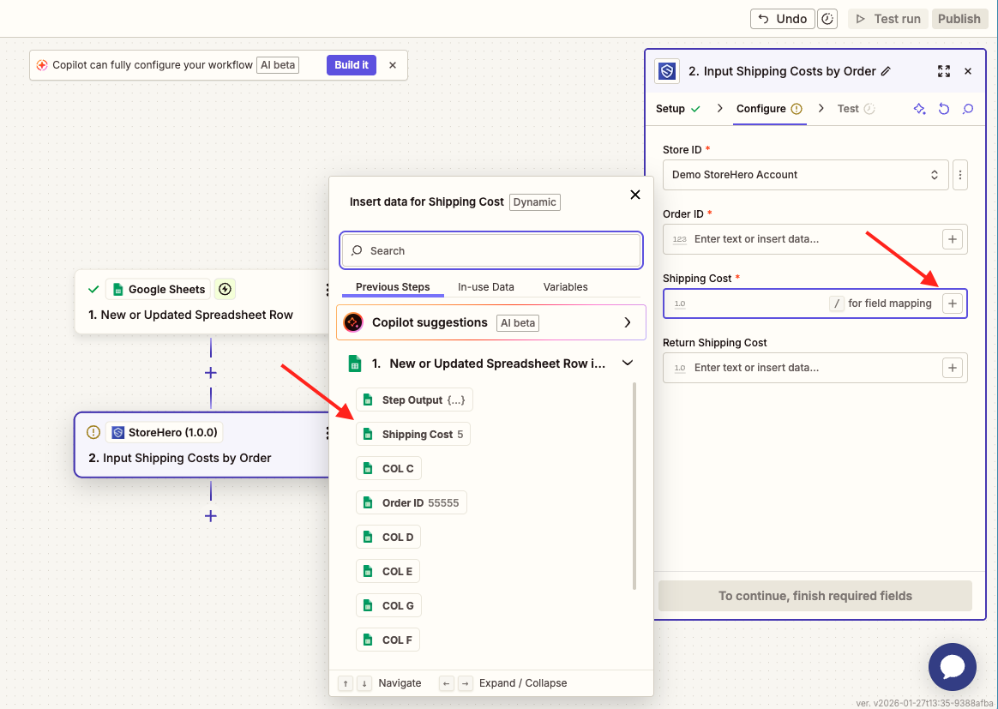The width and height of the screenshot is (998, 709).
Task: Collapse the New or Updated Spreadsheet Row section
Action: pyautogui.click(x=628, y=364)
